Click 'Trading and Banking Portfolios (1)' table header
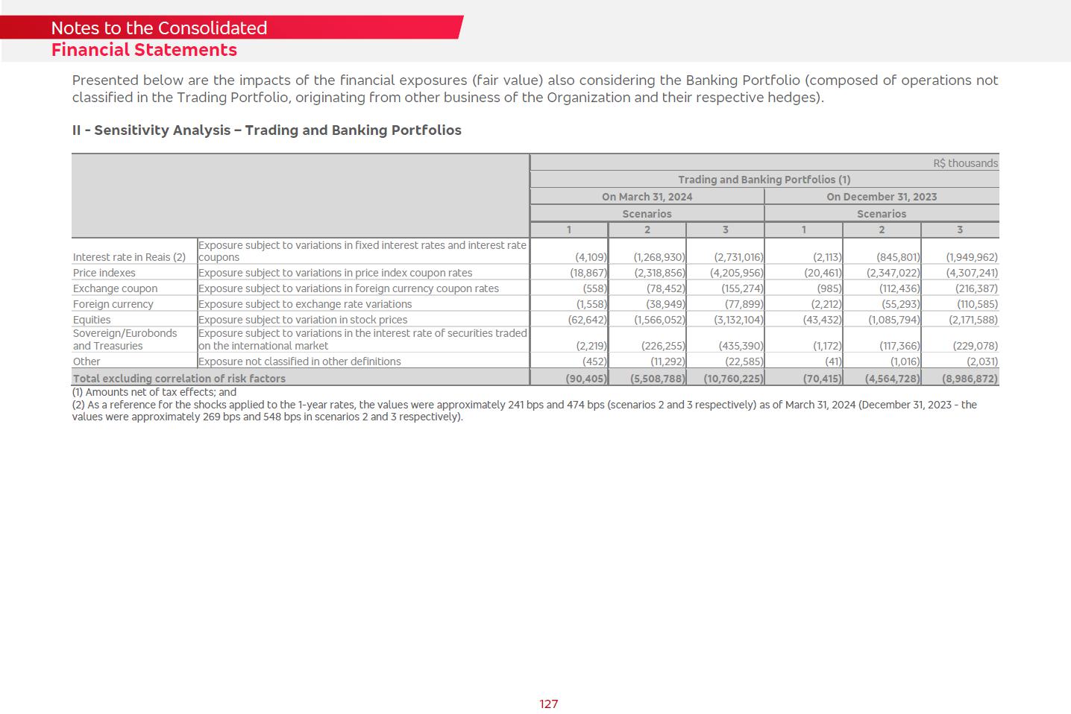Screen dimensions: 1071x714 pos(764,180)
